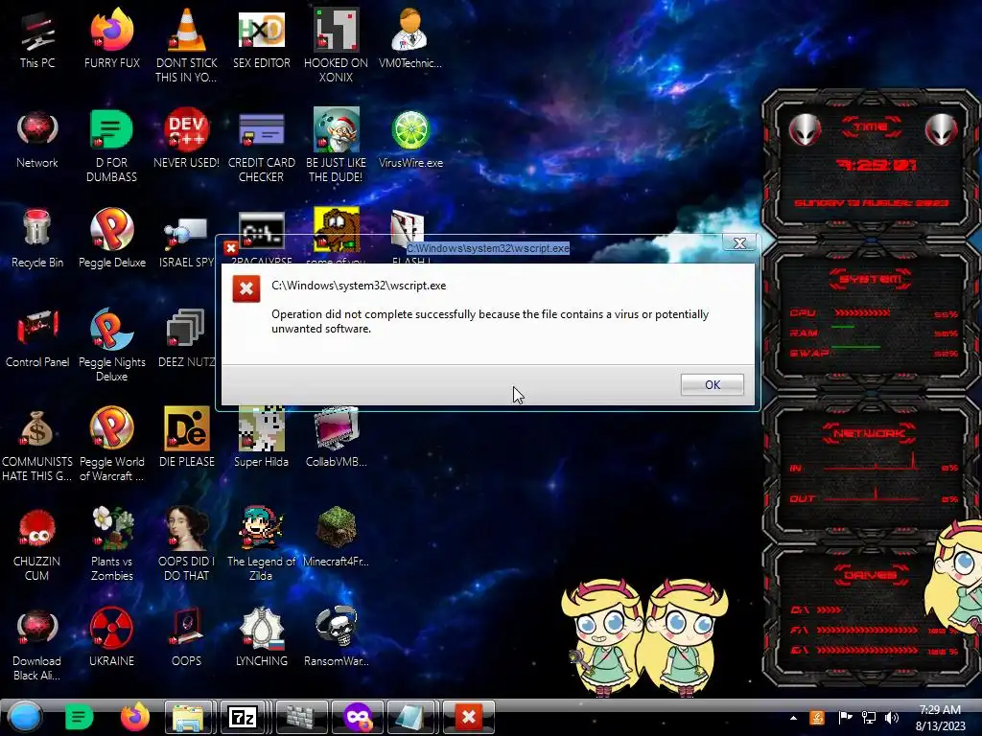
Task: Open File Explorer from the taskbar
Action: click(x=188, y=717)
